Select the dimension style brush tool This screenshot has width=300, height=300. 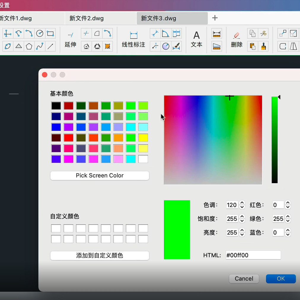coord(176,46)
